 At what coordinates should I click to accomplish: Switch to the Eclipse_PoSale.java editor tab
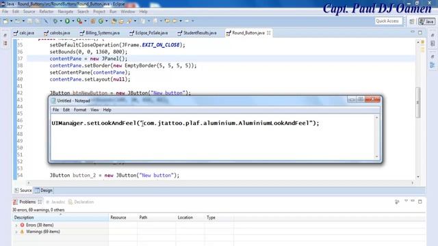tap(149, 33)
